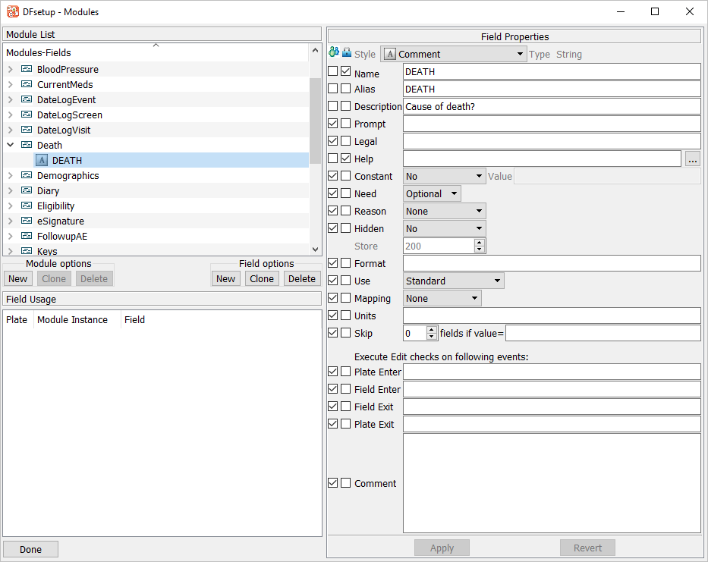The image size is (708, 562).
Task: Click the eSignature module icon
Action: click(x=27, y=221)
